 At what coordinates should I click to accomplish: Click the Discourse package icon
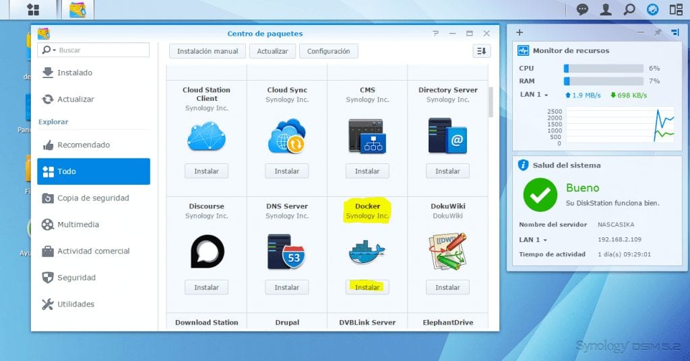[x=208, y=251]
